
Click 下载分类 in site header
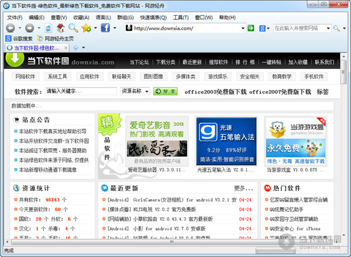166,62
